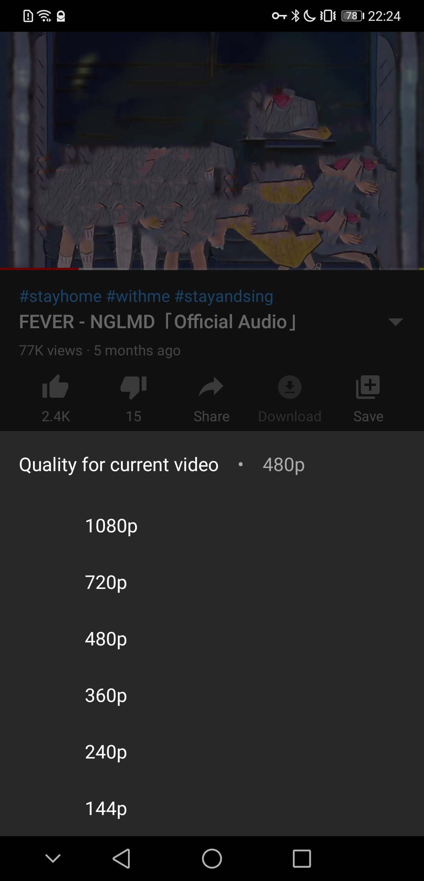The image size is (424, 881).
Task: Switch quality to 144p
Action: click(212, 808)
